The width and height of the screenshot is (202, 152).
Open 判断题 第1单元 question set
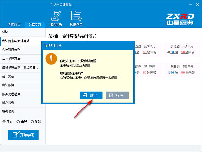click(x=148, y=70)
